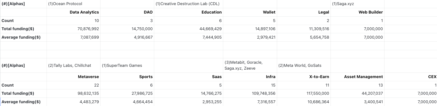Image resolution: width=437 pixels, height=106 pixels.
Task: Select the Wallet average funding cell 2,979,421
Action: coord(250,37)
